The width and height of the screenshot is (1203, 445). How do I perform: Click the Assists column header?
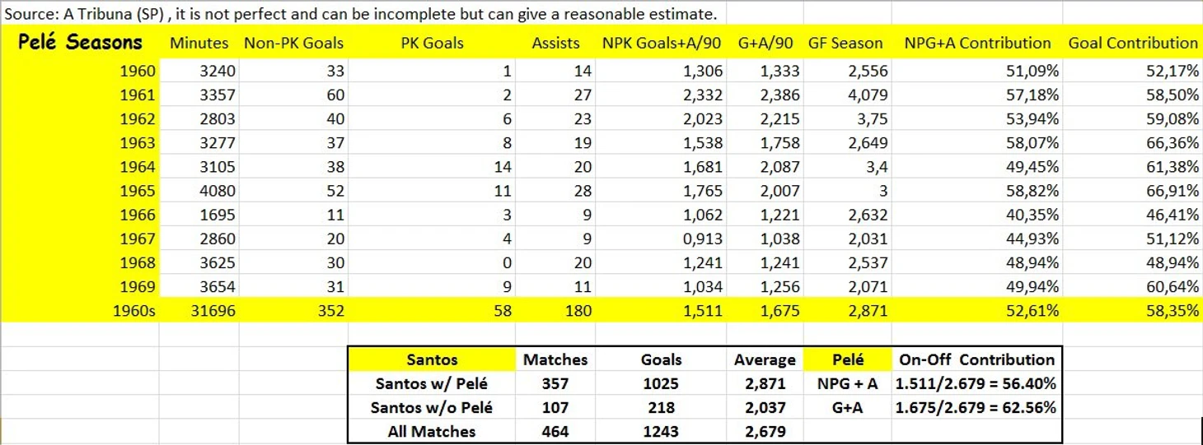pos(555,44)
